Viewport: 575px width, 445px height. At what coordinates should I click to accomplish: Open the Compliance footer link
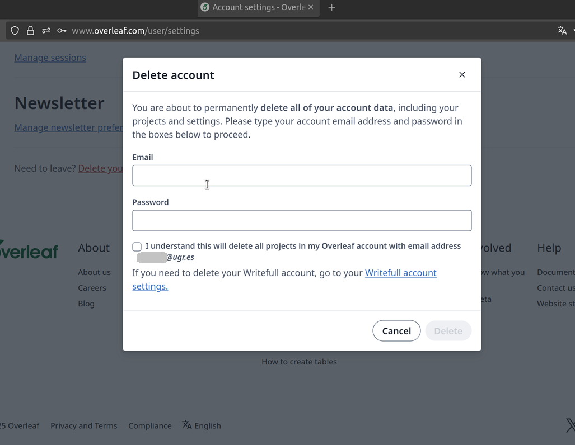pyautogui.click(x=149, y=425)
